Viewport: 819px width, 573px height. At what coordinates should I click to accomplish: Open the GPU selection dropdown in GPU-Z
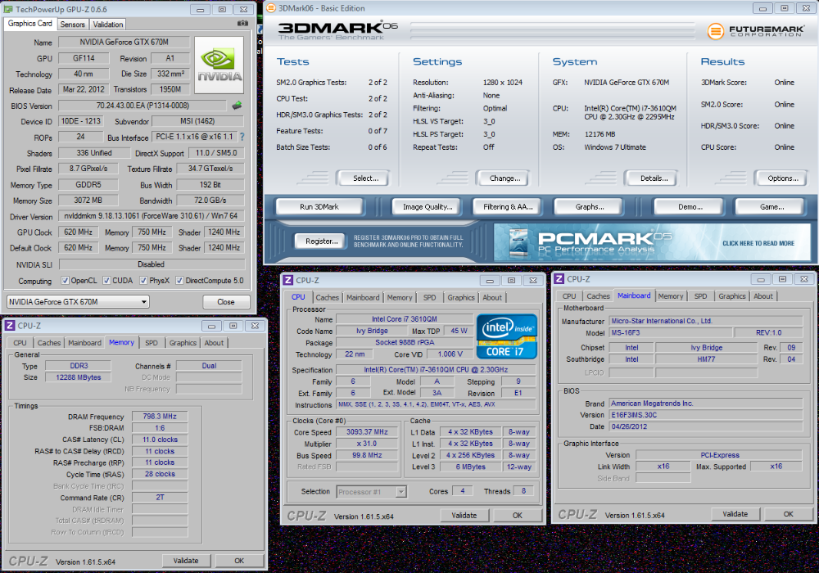coord(78,301)
